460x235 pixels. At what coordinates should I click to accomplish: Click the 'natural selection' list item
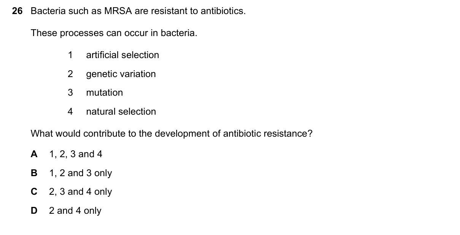coord(121,112)
